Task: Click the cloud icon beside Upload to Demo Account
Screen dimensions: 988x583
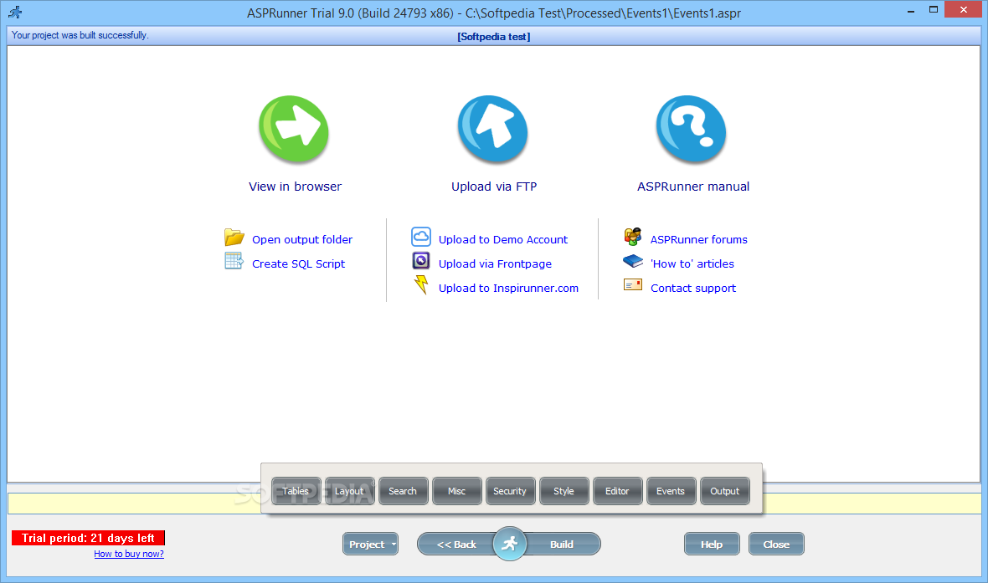Action: (x=421, y=237)
